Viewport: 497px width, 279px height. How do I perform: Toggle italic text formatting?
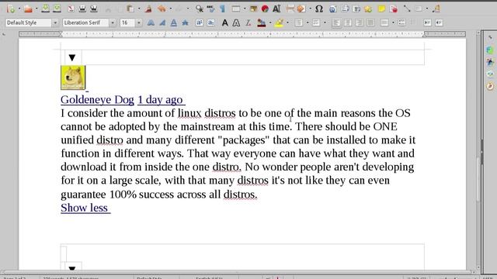point(162,22)
